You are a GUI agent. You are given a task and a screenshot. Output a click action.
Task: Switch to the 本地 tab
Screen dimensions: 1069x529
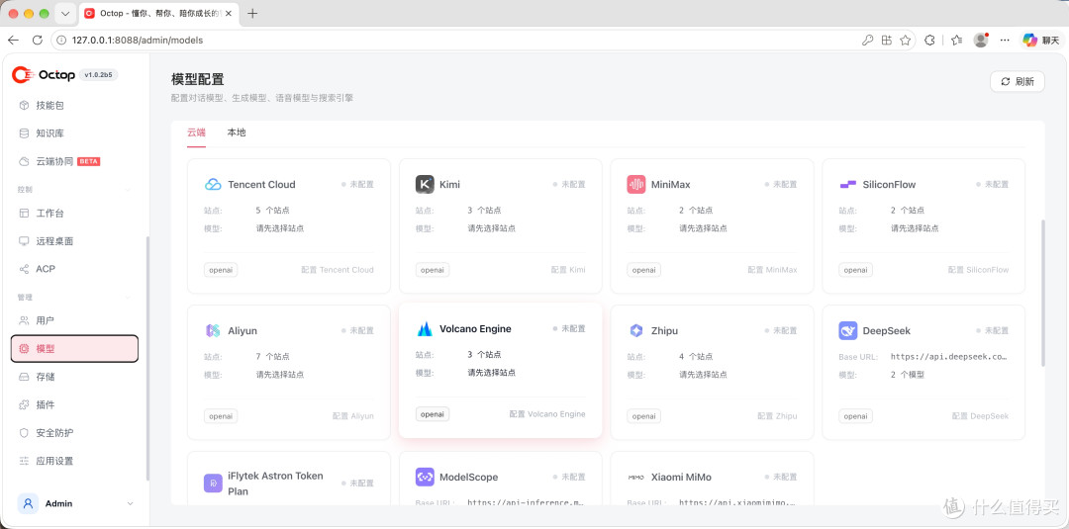(x=237, y=132)
